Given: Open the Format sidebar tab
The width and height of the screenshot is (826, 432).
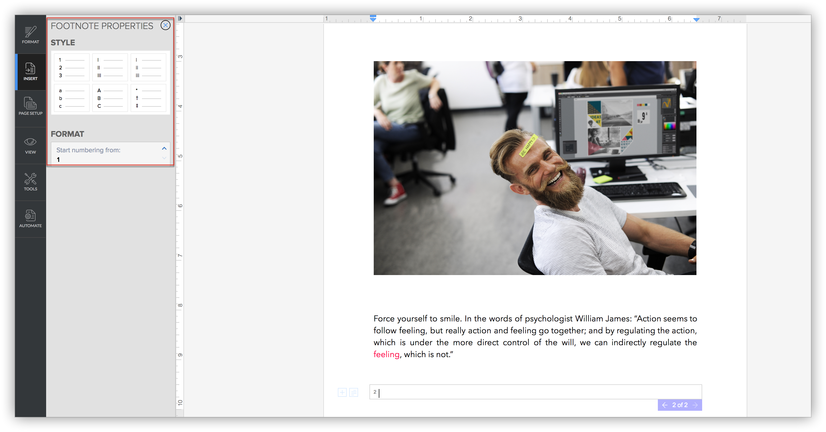Looking at the screenshot, I should click(30, 35).
